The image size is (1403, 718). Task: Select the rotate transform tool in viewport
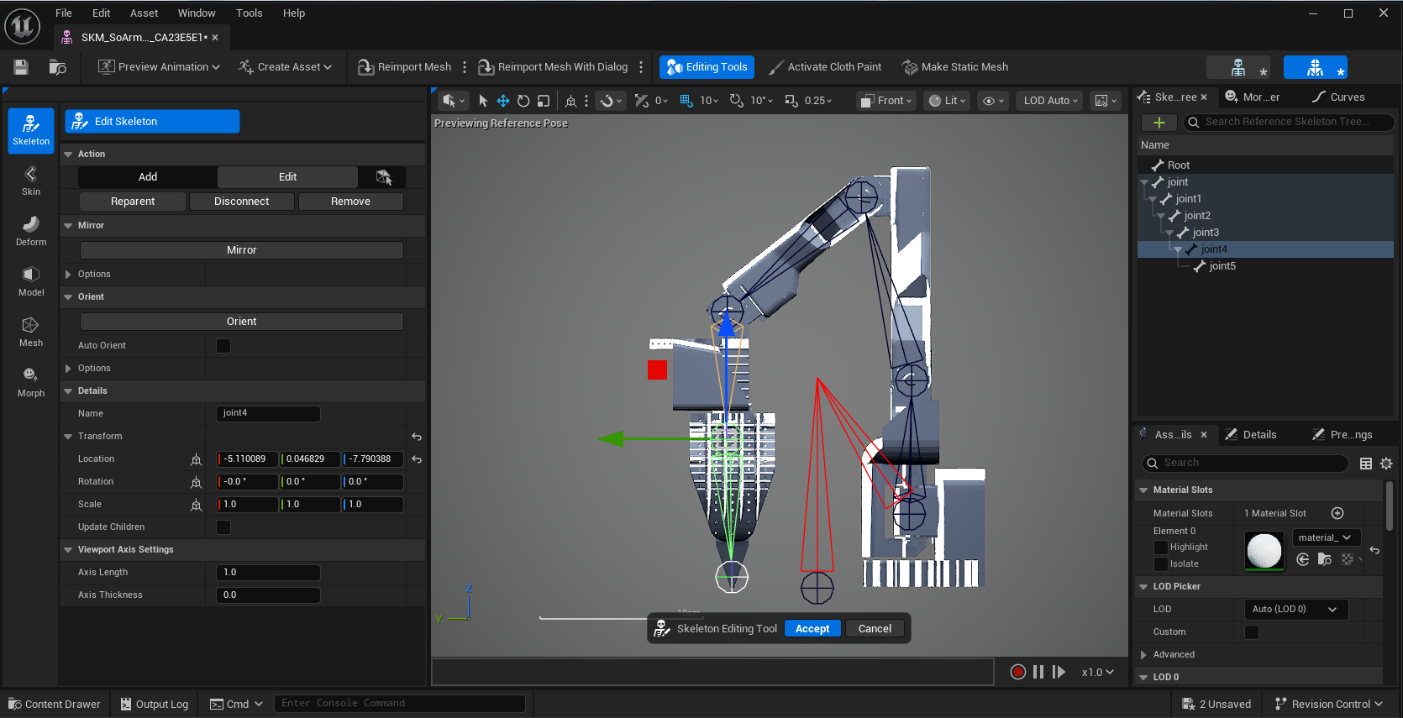coord(523,101)
